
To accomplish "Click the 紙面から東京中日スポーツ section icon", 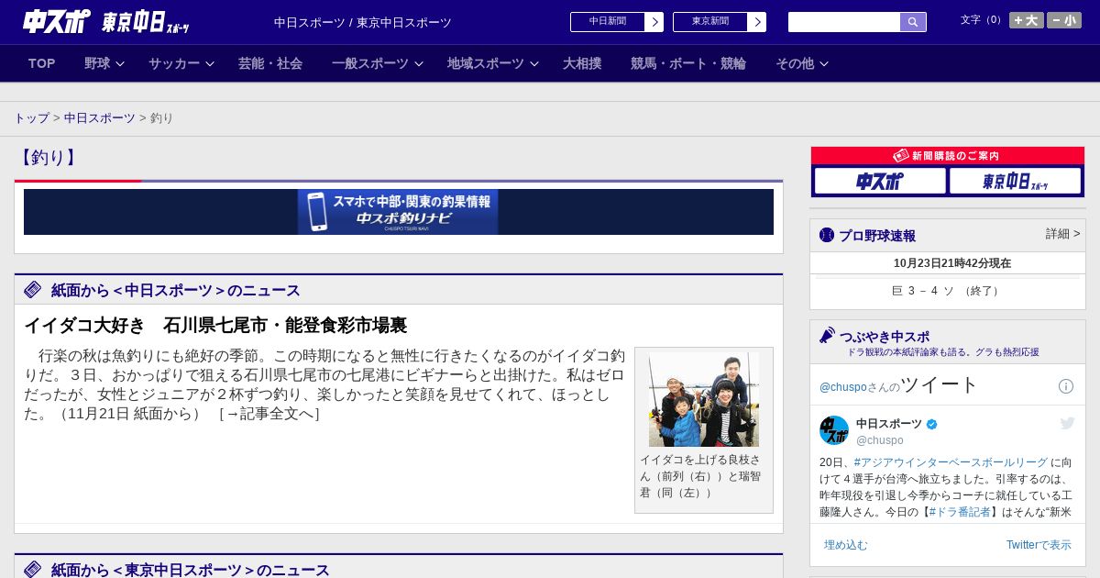I will click(33, 570).
